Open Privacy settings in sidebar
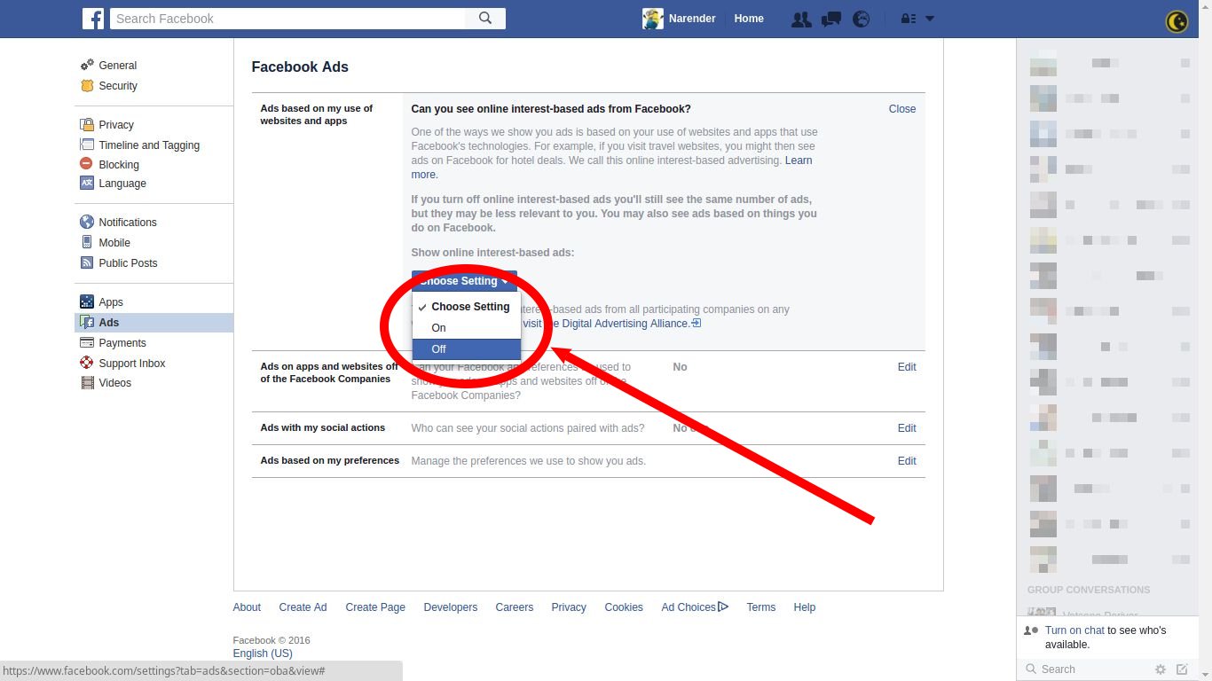This screenshot has width=1212, height=681. pos(116,125)
